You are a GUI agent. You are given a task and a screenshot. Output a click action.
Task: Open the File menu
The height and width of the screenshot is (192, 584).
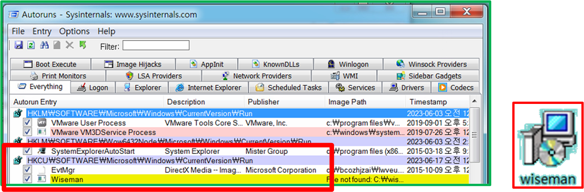pyautogui.click(x=18, y=31)
